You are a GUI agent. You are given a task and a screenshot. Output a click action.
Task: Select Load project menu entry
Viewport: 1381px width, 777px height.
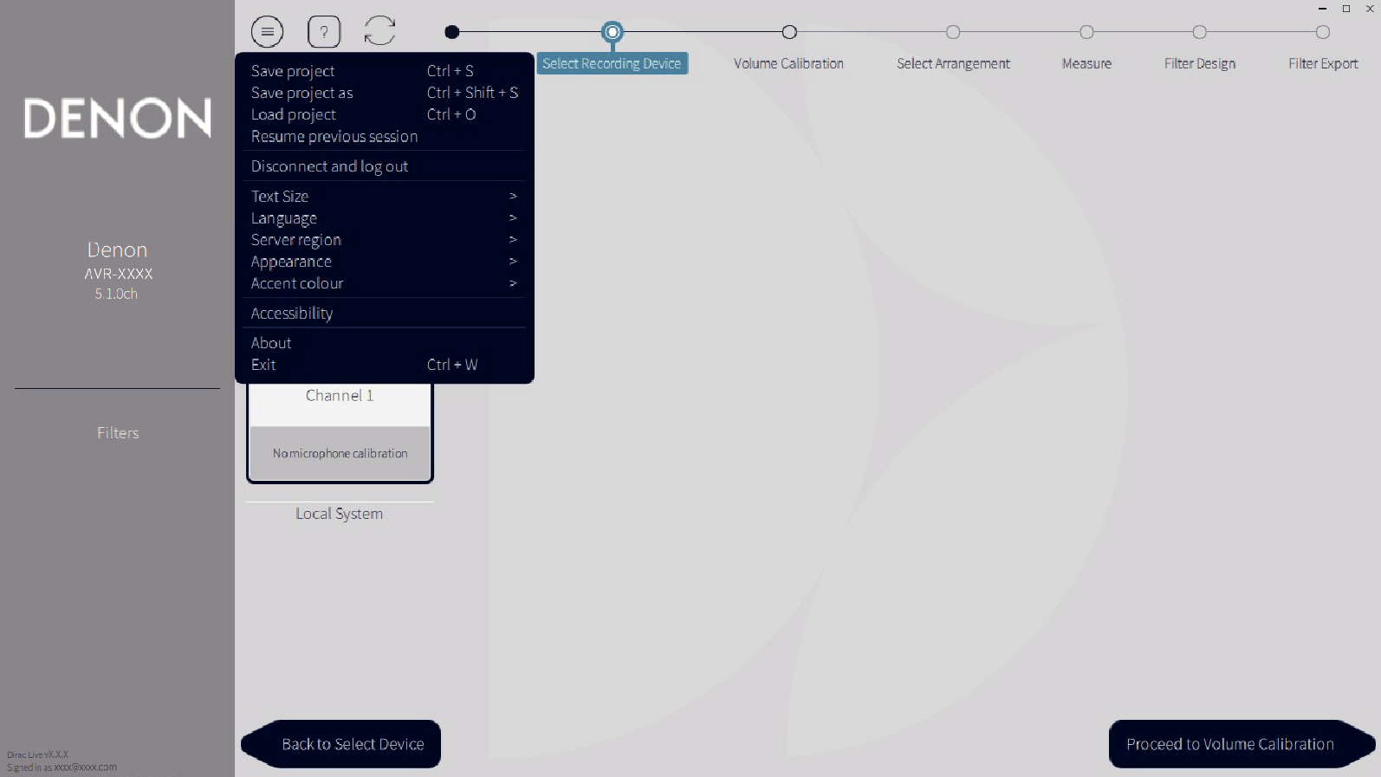[x=294, y=114]
